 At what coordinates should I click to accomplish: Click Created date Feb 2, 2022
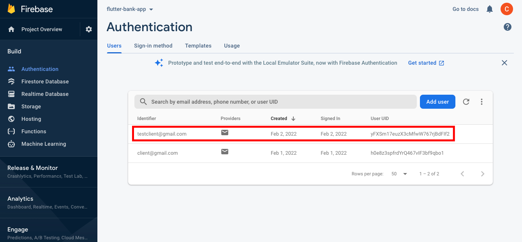pyautogui.click(x=284, y=134)
